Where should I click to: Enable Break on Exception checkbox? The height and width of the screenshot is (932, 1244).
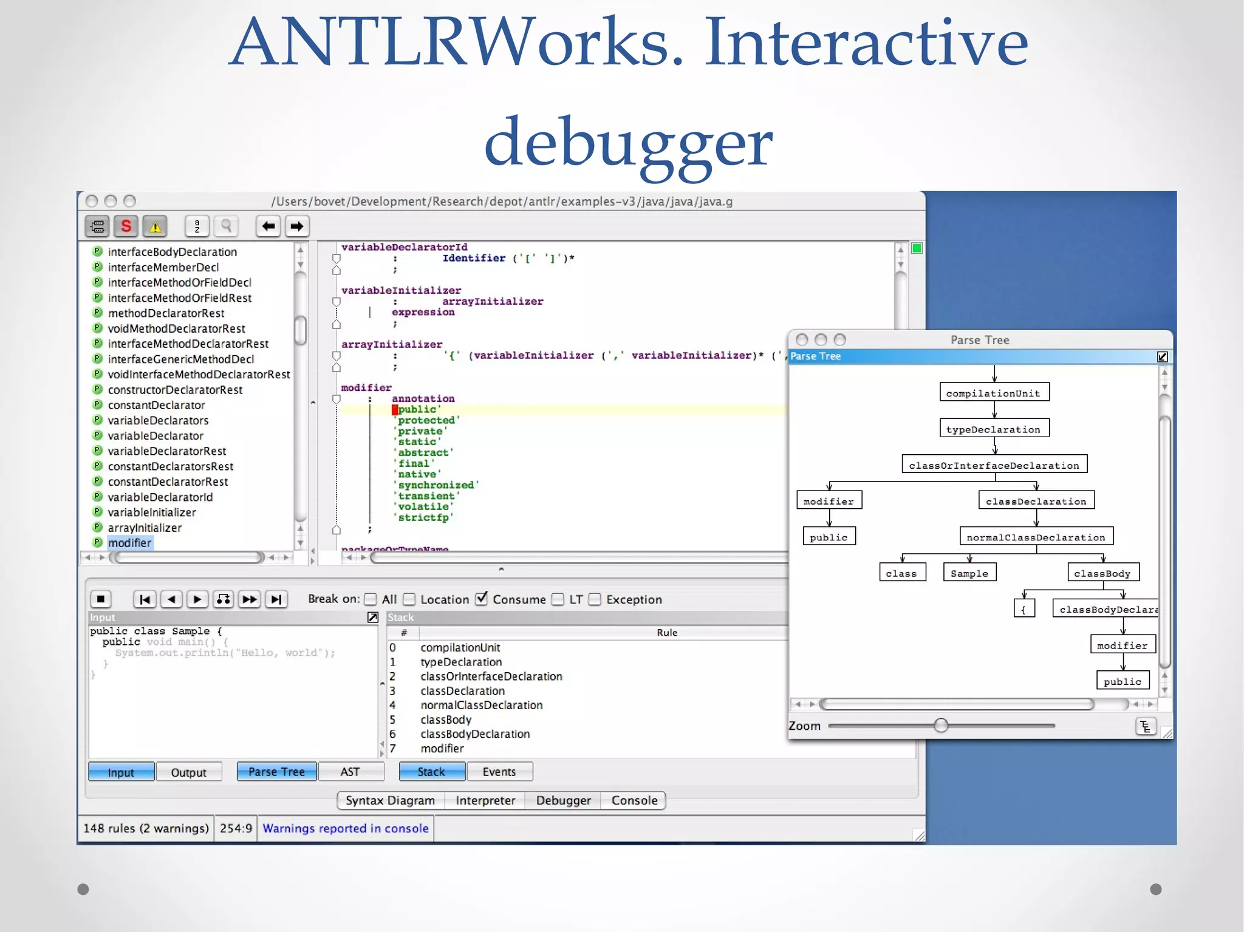click(595, 599)
